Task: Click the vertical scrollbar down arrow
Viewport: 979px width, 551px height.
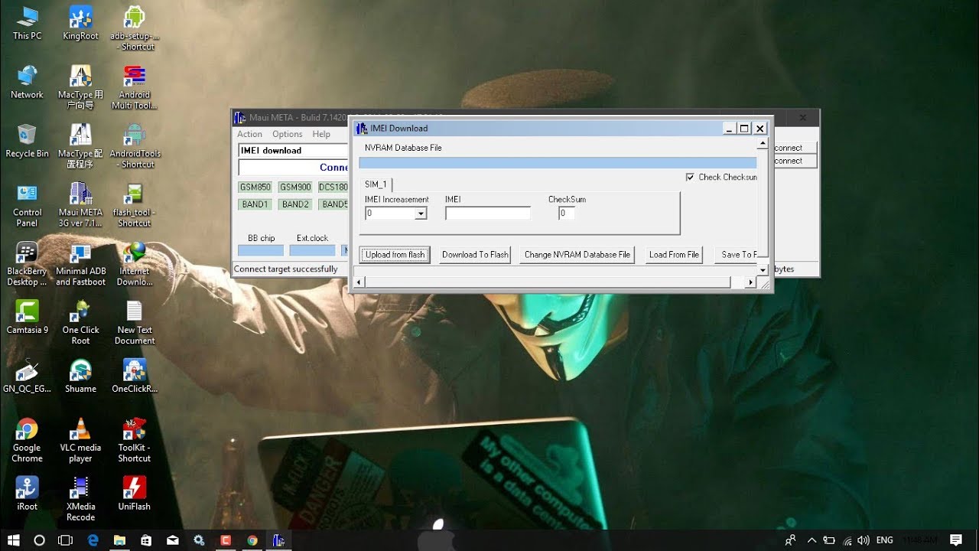Action: click(763, 270)
